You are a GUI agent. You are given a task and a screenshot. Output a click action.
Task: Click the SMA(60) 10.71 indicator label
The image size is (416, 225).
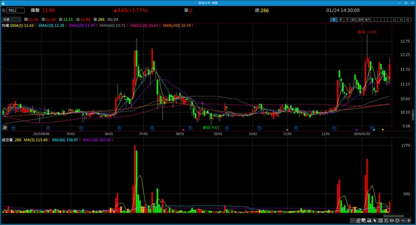pyautogui.click(x=112, y=26)
